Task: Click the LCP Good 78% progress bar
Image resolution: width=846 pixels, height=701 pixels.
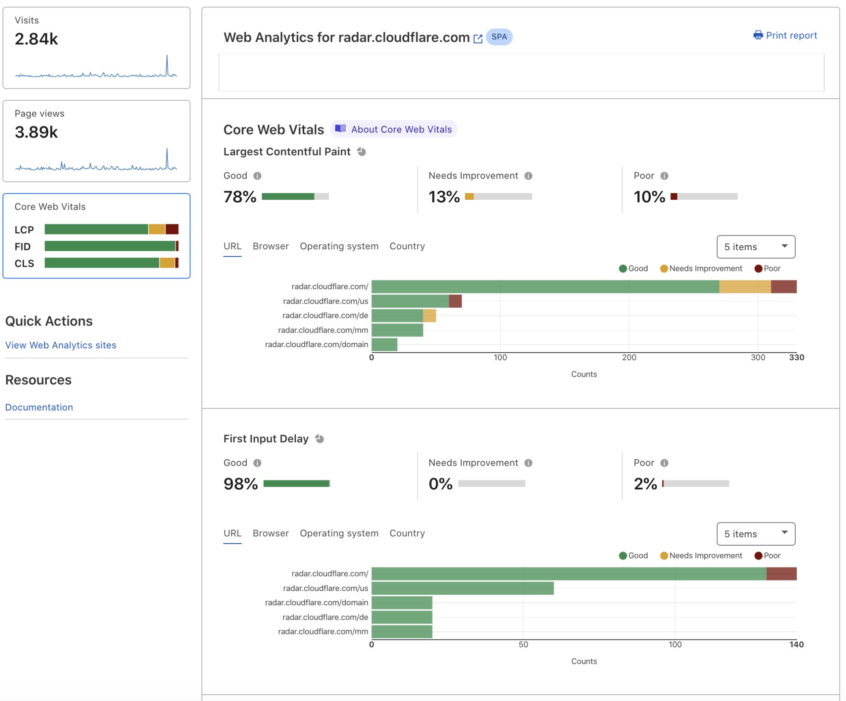Action: [295, 196]
